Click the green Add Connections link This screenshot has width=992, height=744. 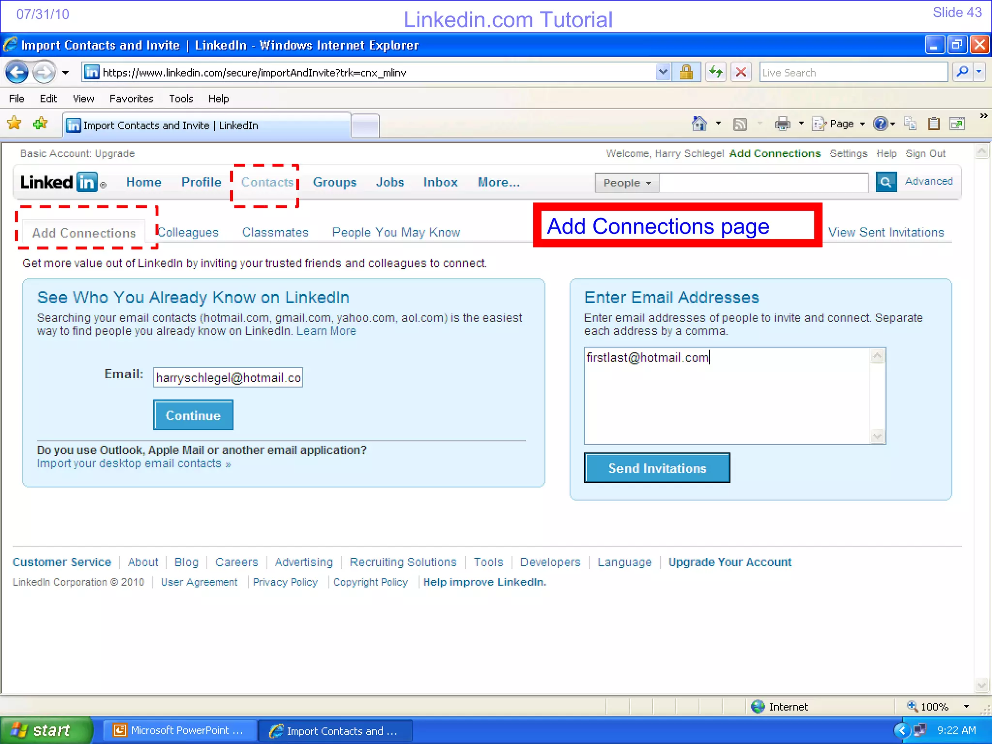(775, 154)
